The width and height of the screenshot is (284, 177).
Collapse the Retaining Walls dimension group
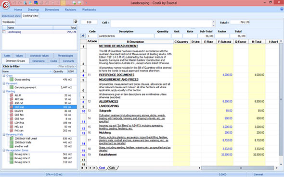tap(4, 134)
